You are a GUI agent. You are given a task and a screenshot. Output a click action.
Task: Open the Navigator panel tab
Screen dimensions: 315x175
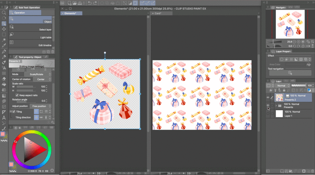click(x=279, y=8)
